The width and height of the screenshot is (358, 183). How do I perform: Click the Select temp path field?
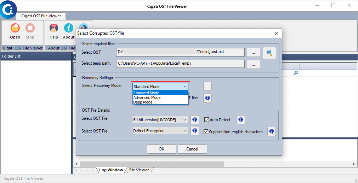[180, 64]
